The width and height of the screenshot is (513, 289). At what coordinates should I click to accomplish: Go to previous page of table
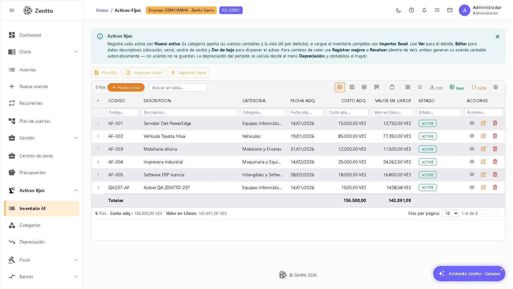click(484, 214)
